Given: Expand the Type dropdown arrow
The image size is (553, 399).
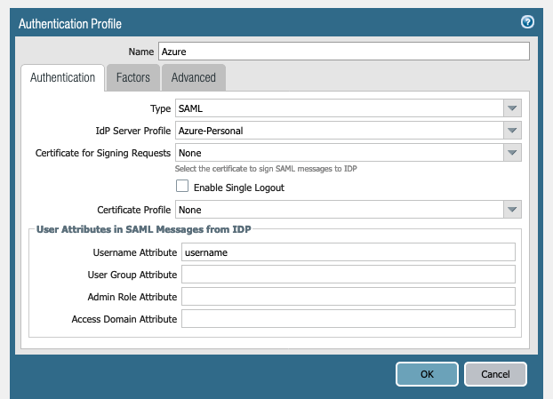Looking at the screenshot, I should (512, 108).
